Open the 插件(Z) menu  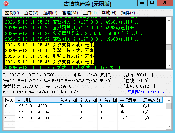128,13
